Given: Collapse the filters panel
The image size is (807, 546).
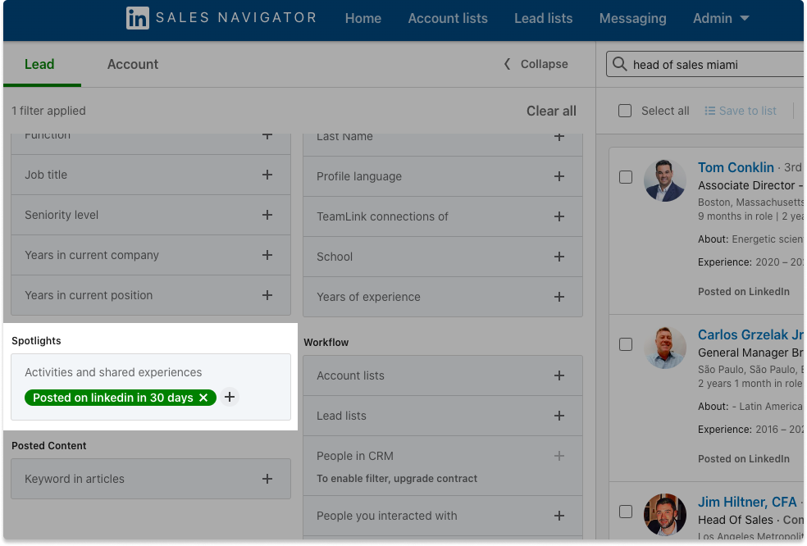Looking at the screenshot, I should tap(536, 64).
